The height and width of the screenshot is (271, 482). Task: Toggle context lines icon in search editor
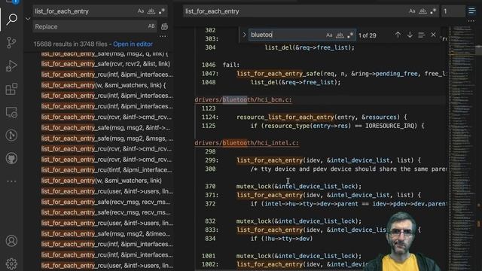(x=472, y=11)
